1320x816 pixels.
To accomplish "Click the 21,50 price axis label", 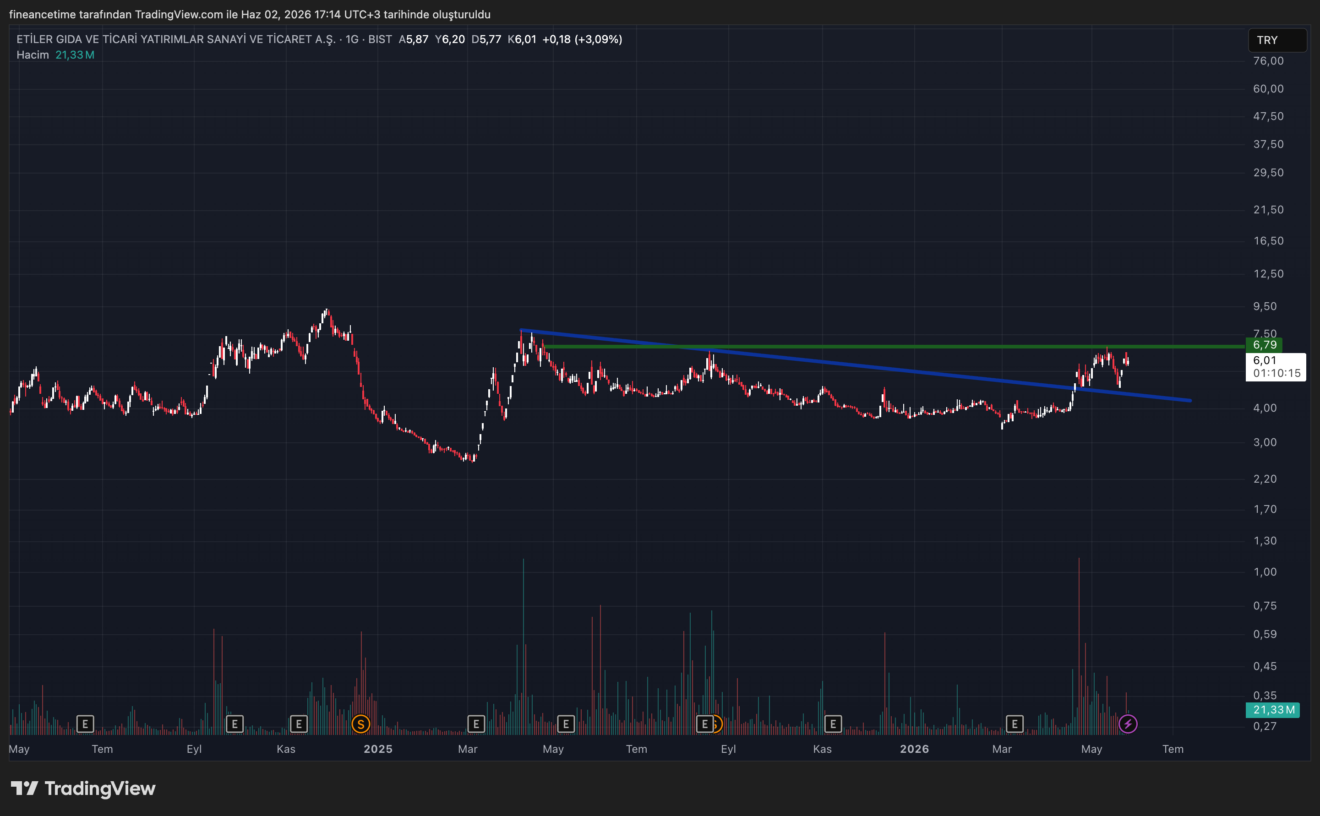I will pos(1268,210).
